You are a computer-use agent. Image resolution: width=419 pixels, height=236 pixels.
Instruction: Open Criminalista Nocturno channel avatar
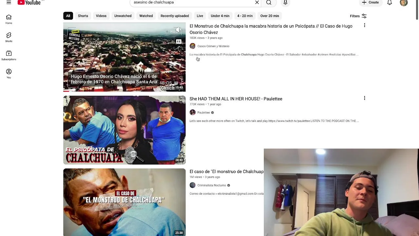tap(192, 185)
